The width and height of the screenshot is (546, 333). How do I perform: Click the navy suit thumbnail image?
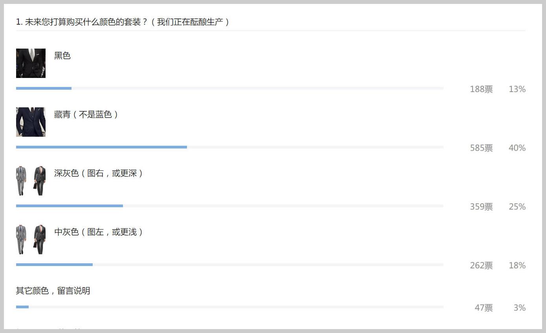(x=31, y=122)
